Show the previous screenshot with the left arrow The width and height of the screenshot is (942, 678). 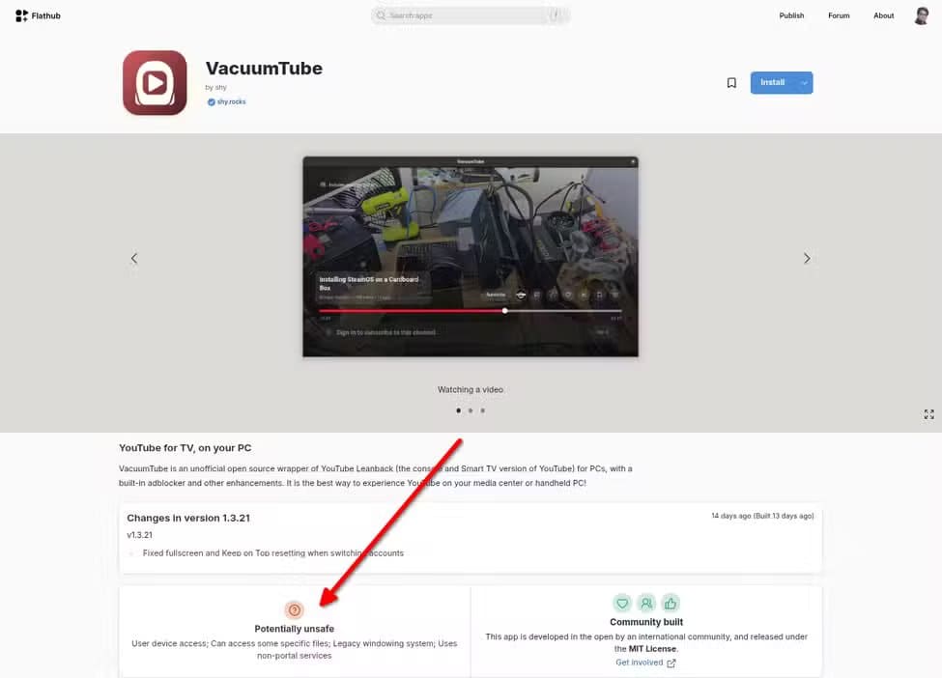click(133, 258)
